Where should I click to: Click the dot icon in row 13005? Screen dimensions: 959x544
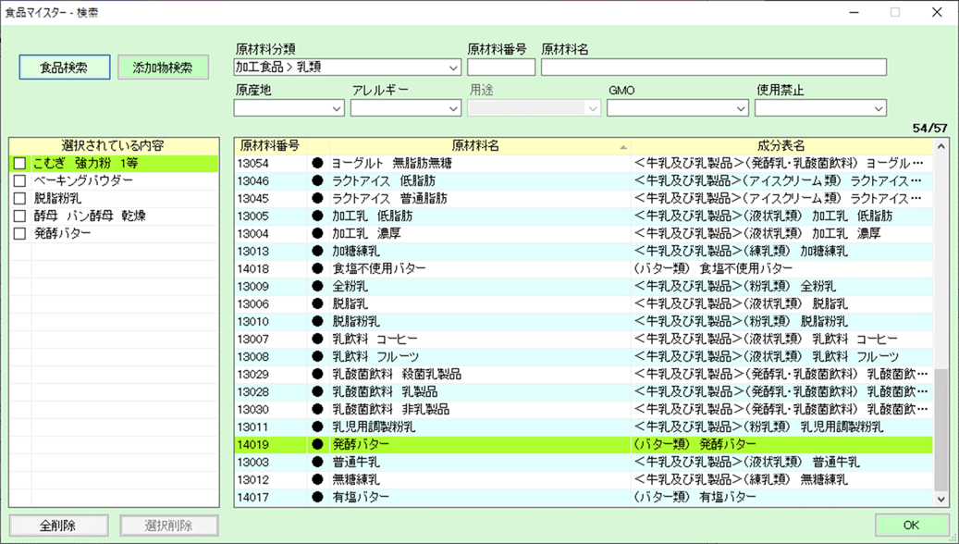coord(317,216)
